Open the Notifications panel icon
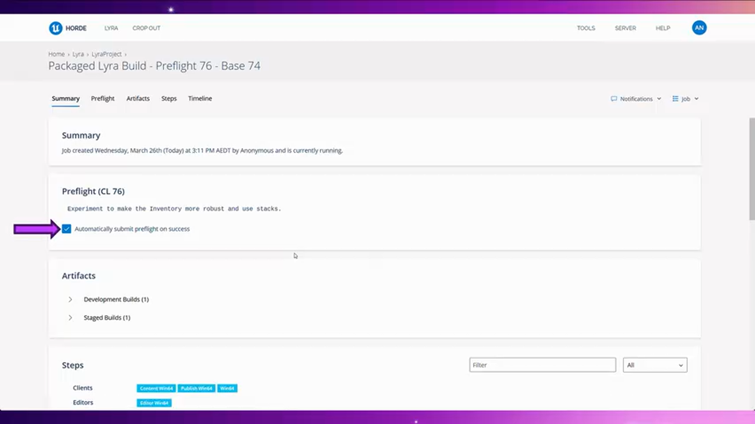Viewport: 755px width, 424px height. [x=613, y=98]
